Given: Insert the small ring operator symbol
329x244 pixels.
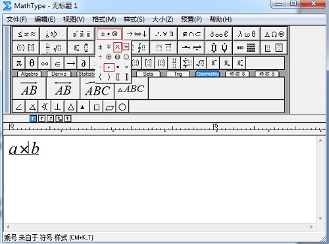Looking at the screenshot, I should (x=126, y=67).
